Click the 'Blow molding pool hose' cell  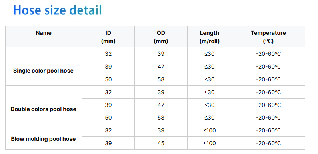coord(44,137)
